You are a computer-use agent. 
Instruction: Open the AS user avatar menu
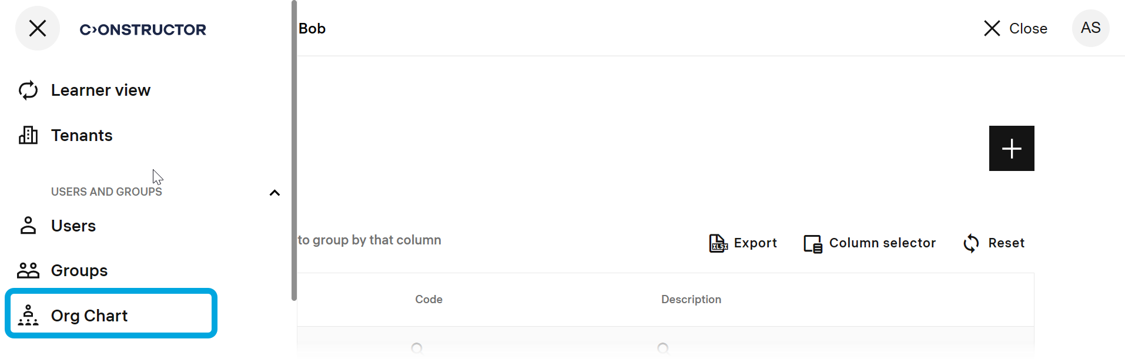(x=1090, y=28)
